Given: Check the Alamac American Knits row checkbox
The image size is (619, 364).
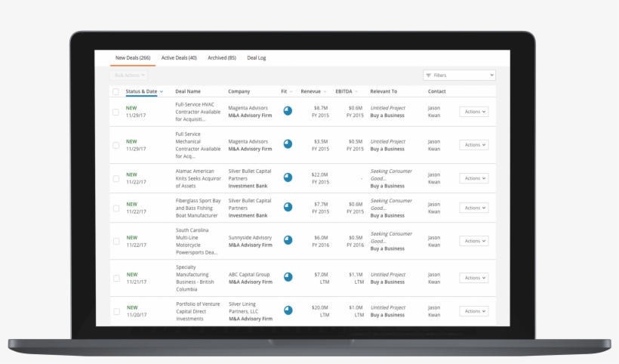Looking at the screenshot, I should point(116,178).
